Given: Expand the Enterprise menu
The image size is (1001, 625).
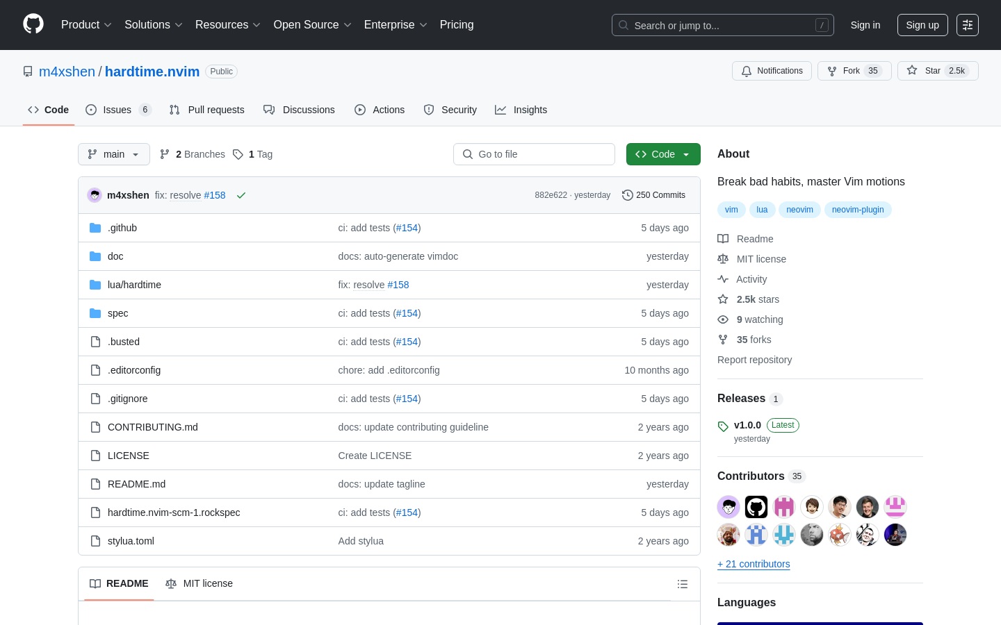Looking at the screenshot, I should 395,25.
